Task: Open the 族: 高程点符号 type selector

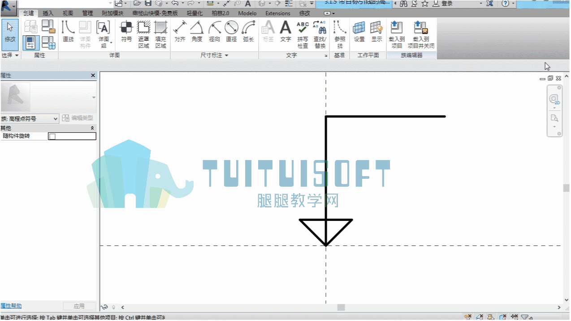Action: [30, 118]
